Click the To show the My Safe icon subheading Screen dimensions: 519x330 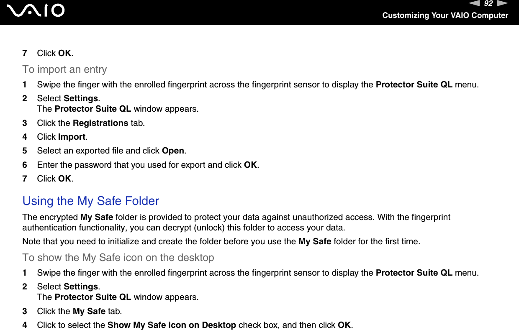coord(118,258)
